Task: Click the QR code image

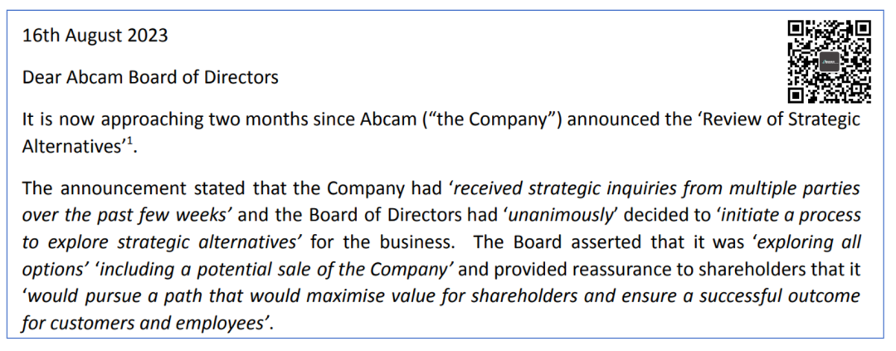Action: [829, 61]
